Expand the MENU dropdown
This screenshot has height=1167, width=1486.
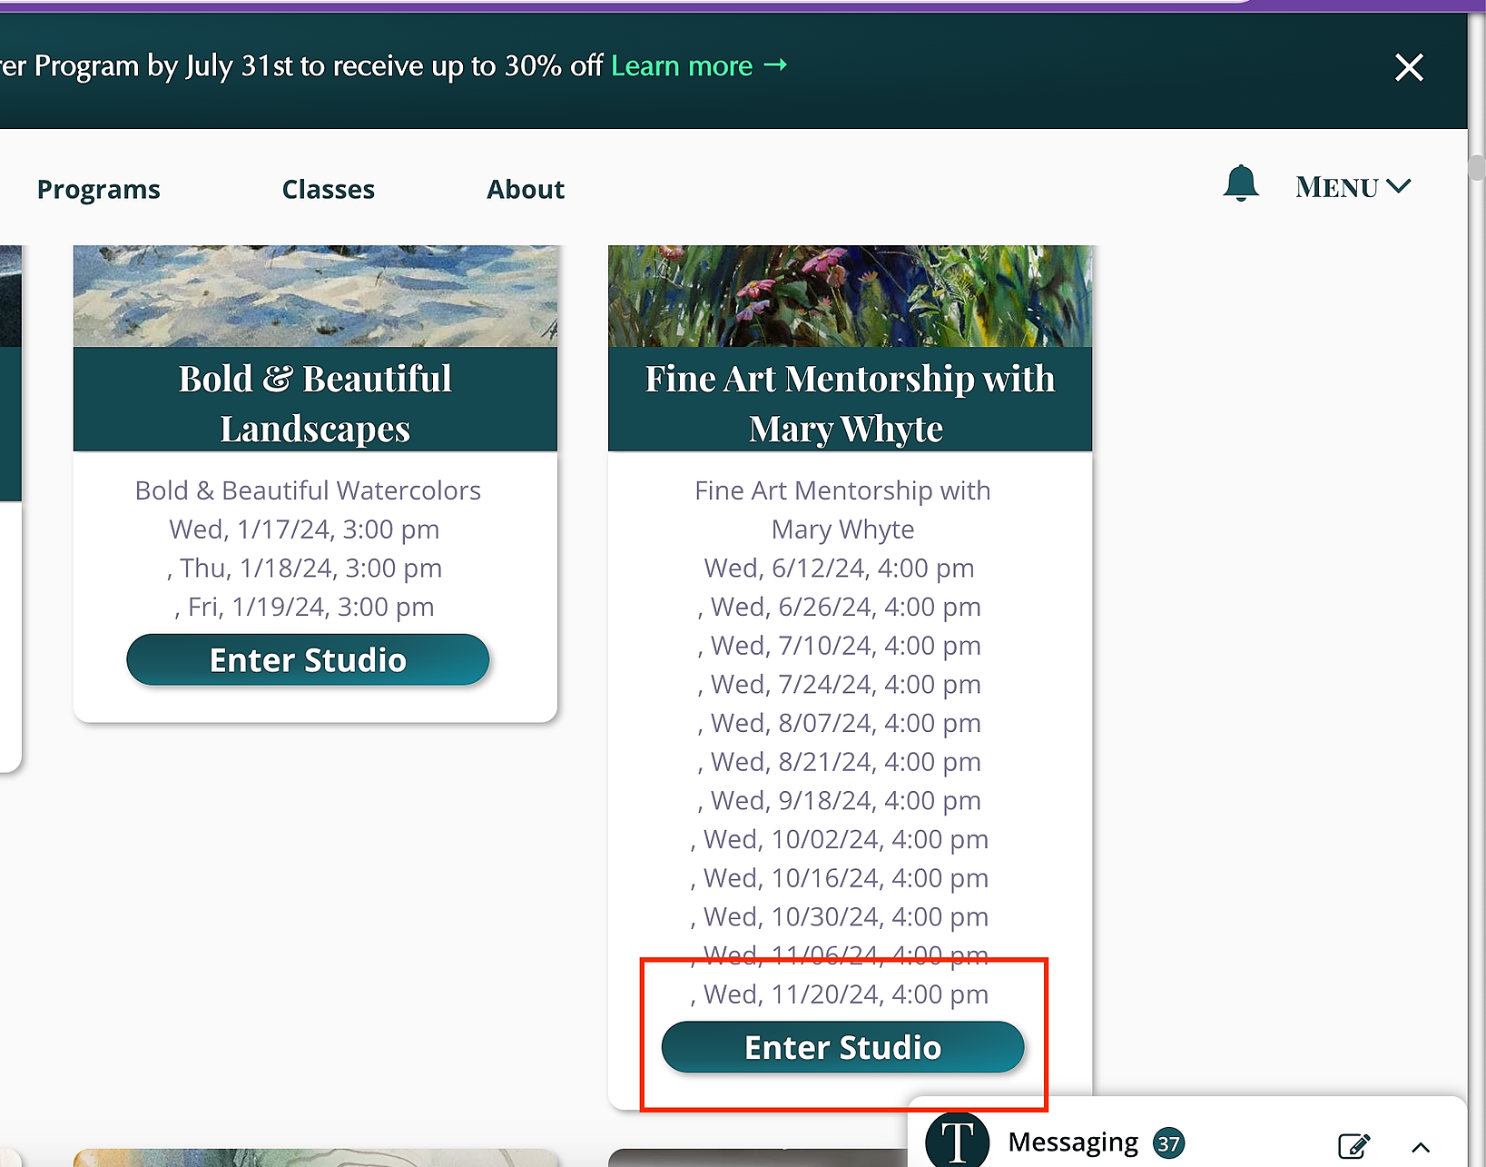pyautogui.click(x=1353, y=187)
